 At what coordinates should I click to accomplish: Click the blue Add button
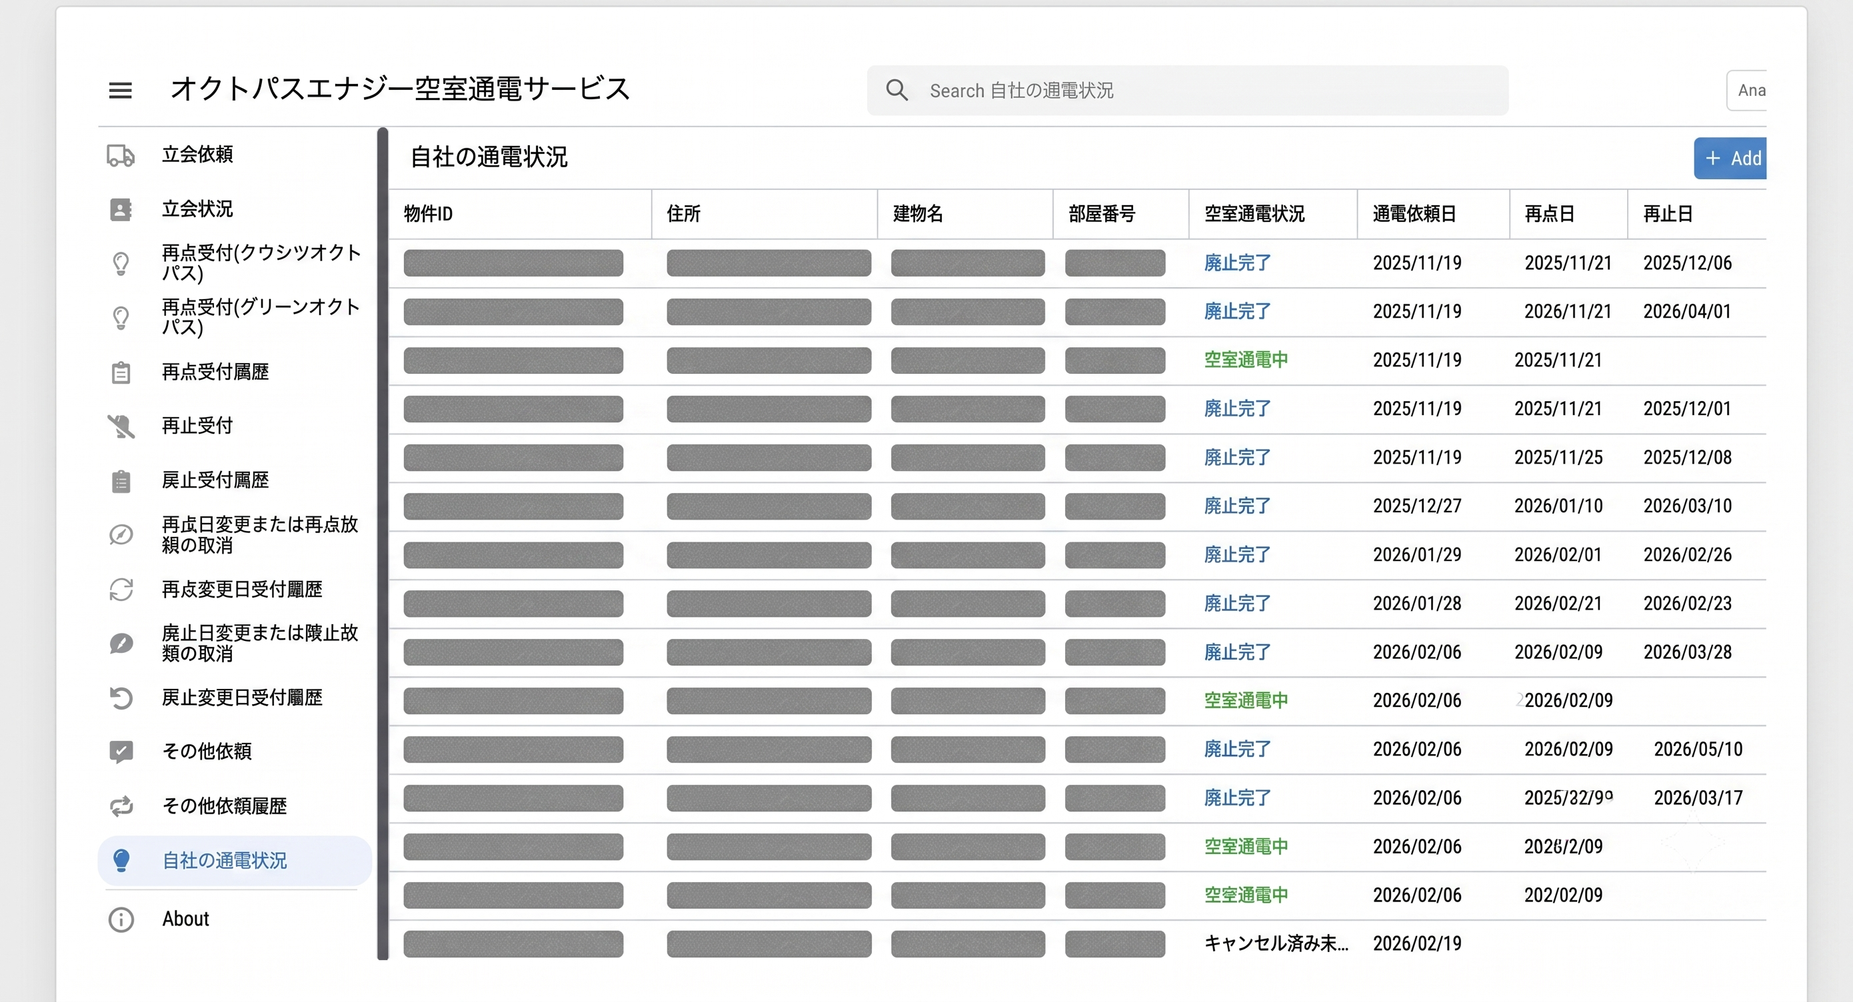[1730, 158]
